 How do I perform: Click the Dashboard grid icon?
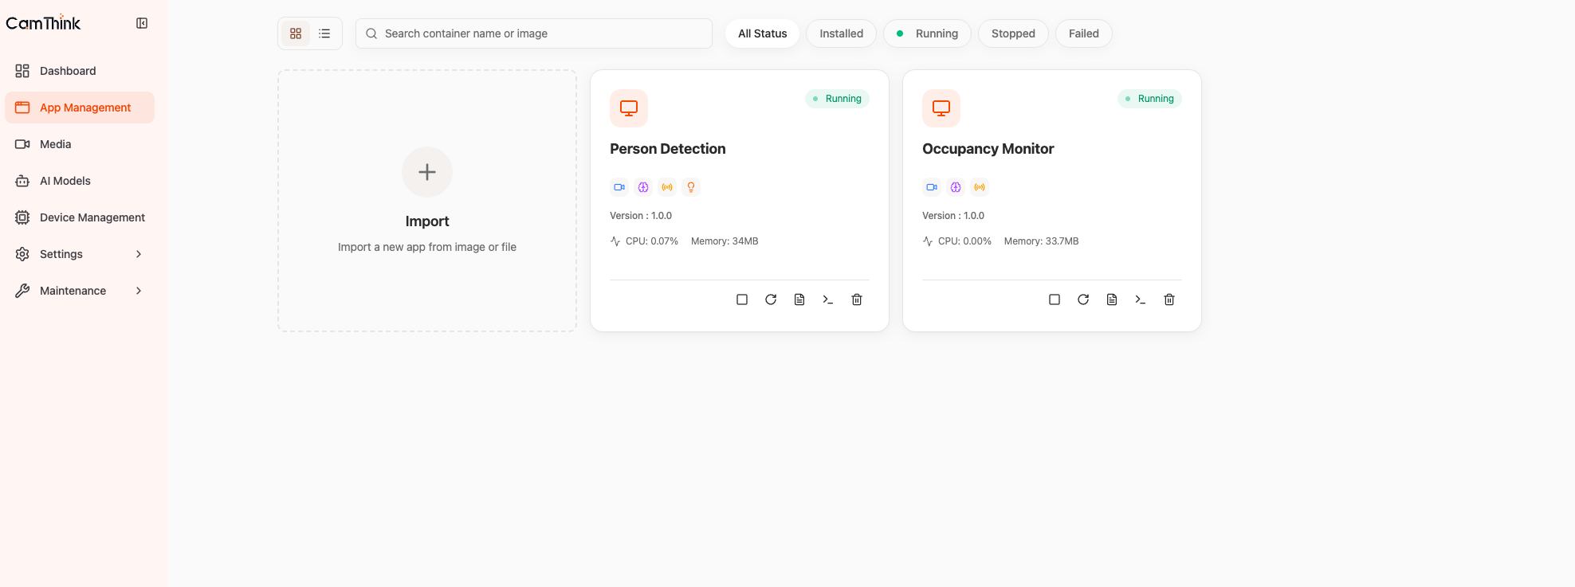click(22, 71)
